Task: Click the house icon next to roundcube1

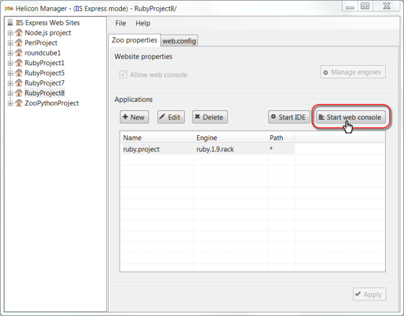Action: click(x=19, y=53)
